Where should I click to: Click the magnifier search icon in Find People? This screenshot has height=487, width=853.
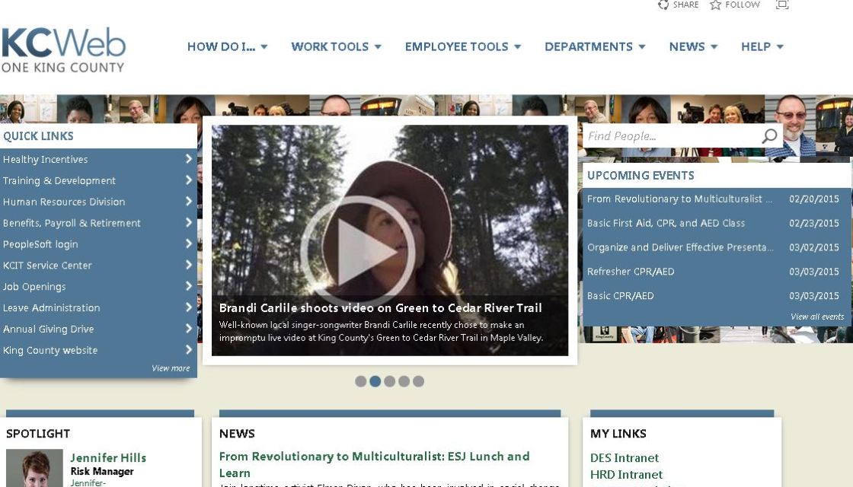[x=769, y=136]
